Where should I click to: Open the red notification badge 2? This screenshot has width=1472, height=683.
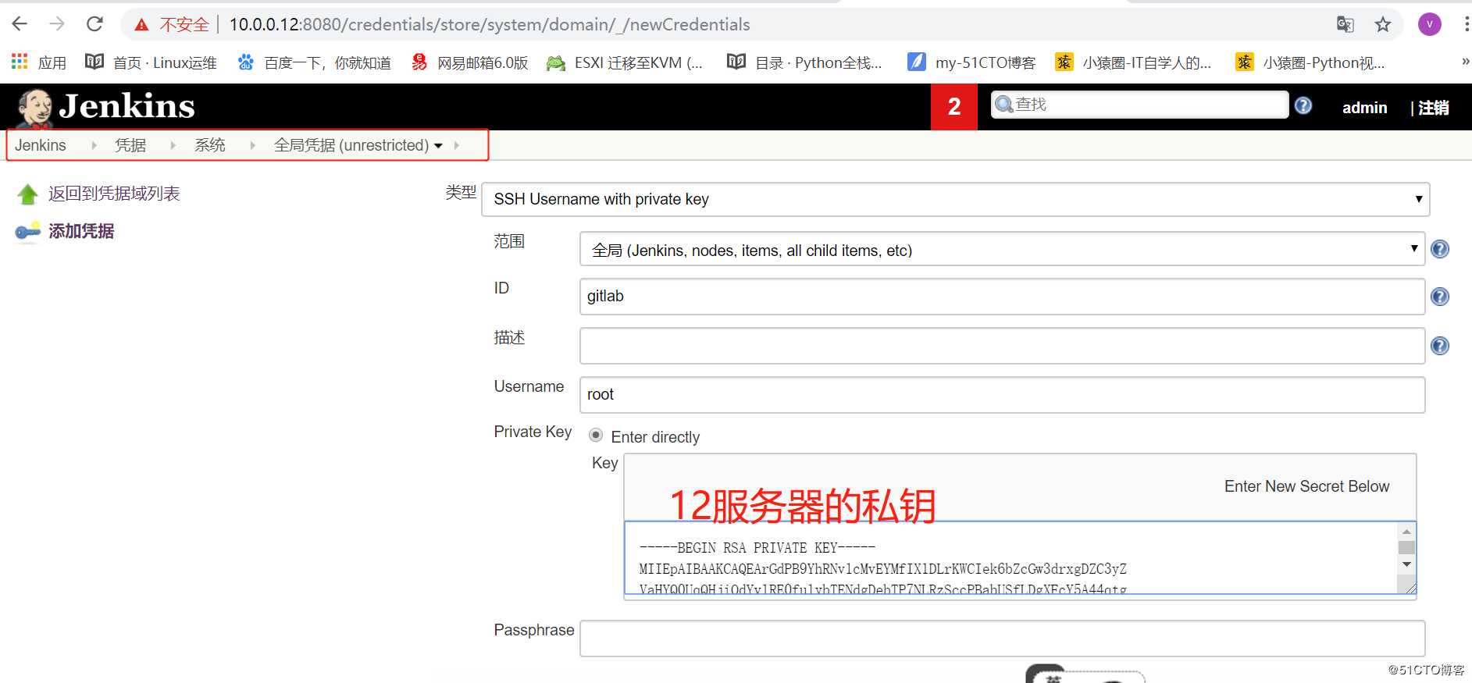click(954, 107)
